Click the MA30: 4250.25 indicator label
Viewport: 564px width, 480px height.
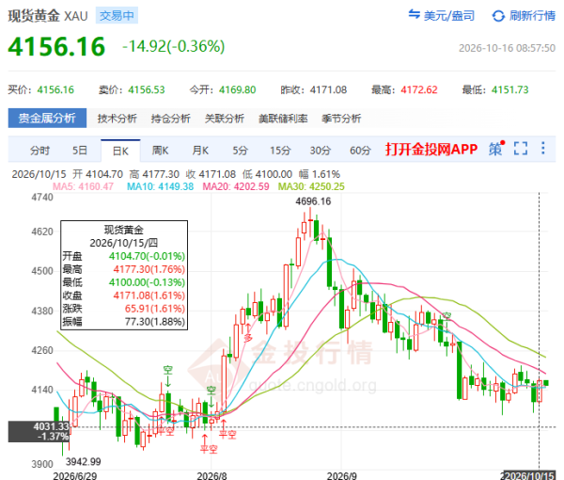click(x=311, y=186)
